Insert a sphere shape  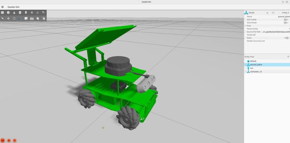(8, 12)
